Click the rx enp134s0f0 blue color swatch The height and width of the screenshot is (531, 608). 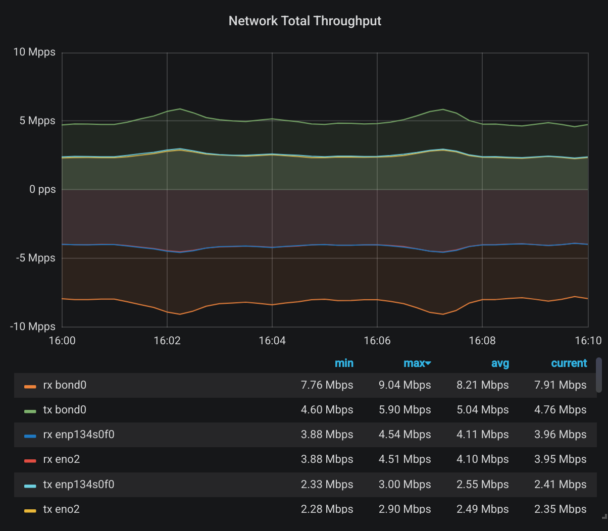(x=30, y=436)
